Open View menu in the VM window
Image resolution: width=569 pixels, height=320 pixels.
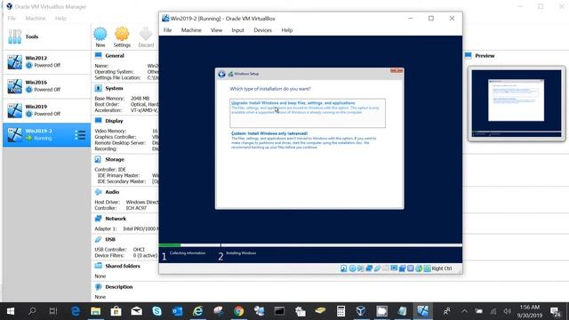click(x=216, y=30)
